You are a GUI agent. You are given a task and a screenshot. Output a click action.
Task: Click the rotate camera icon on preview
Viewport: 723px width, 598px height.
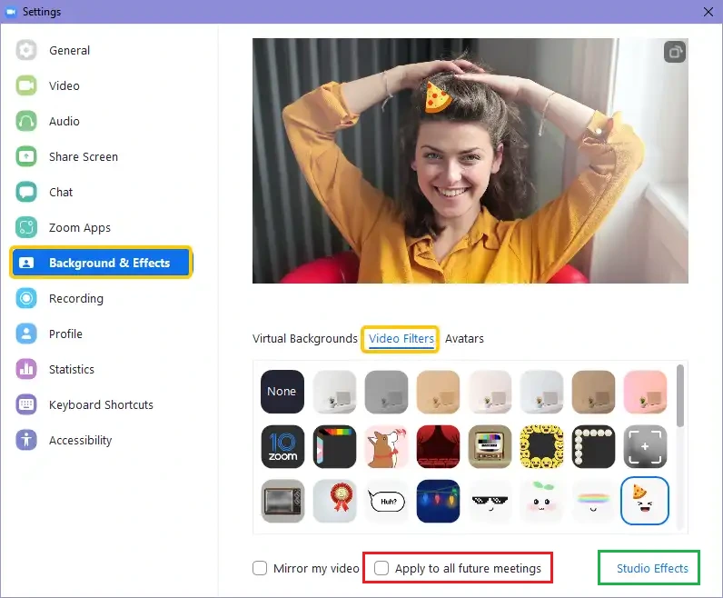pos(674,52)
